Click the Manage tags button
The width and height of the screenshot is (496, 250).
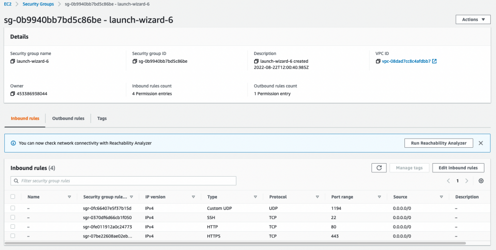pos(409,168)
